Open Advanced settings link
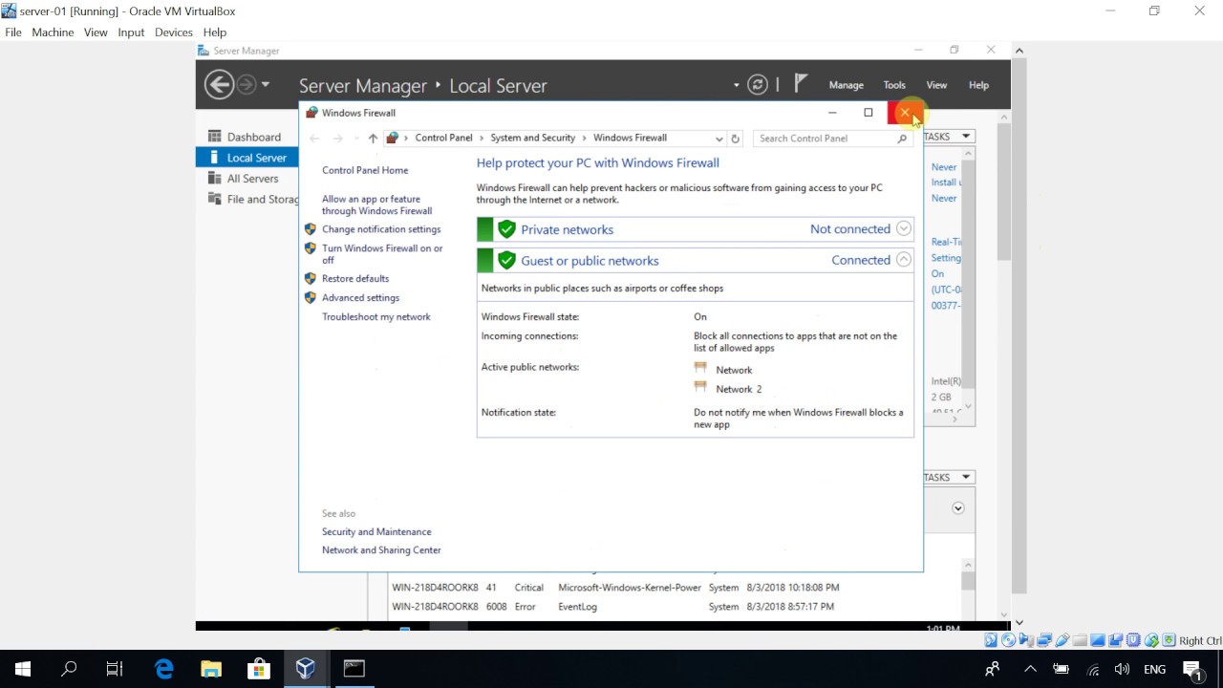 click(x=360, y=297)
